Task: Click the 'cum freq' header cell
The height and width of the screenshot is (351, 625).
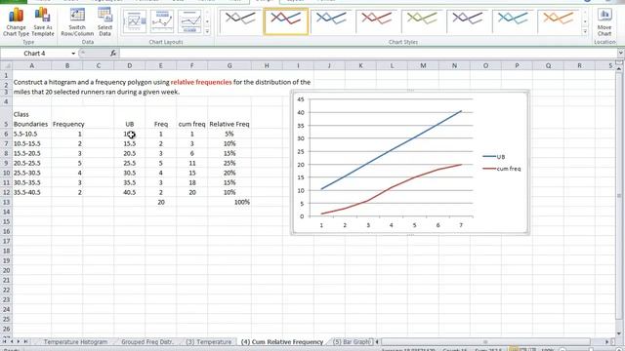Action: tap(191, 124)
